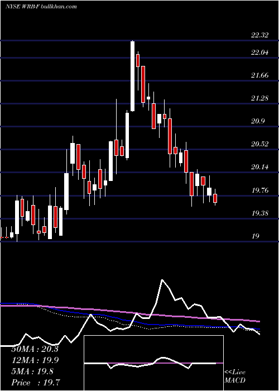Click the 21.28 price axis label
The image size is (279, 391).
[x=259, y=98]
